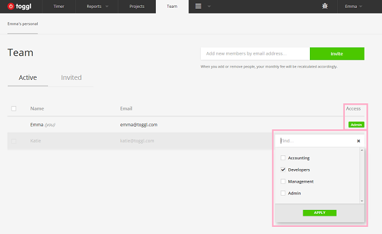Toggle the select-all checkbox in table header
382x234 pixels.
[14, 109]
